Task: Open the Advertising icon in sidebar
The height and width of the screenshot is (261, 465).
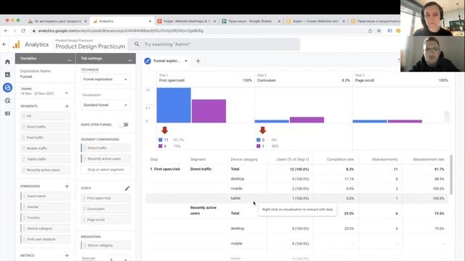Action: [x=7, y=101]
